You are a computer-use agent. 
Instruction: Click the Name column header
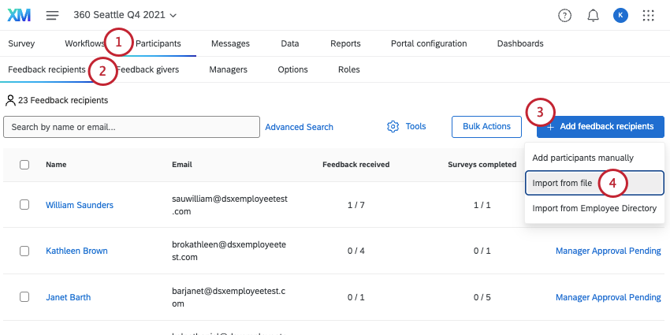coord(56,165)
